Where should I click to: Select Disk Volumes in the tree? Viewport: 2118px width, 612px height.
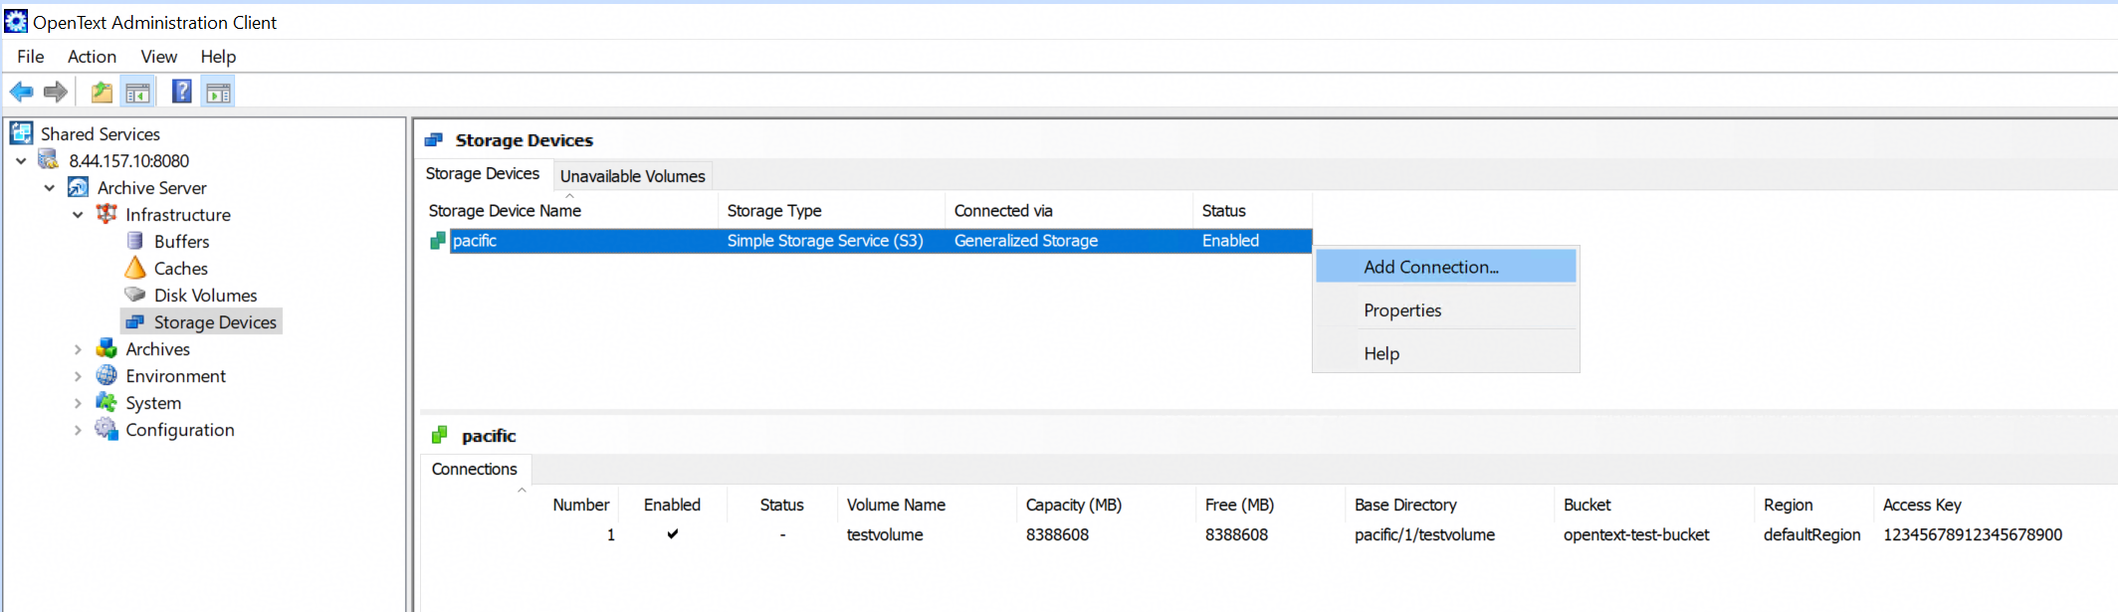205,295
